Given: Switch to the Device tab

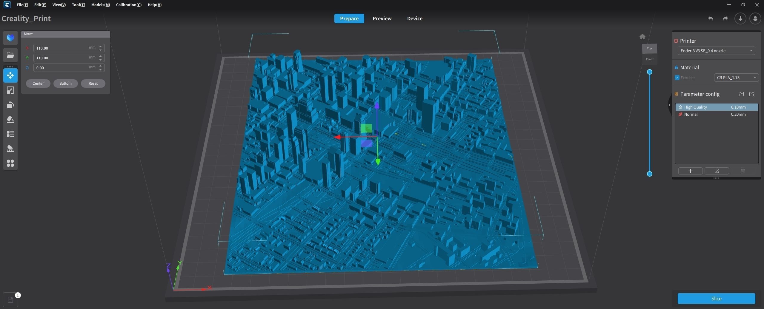Looking at the screenshot, I should 415,18.
